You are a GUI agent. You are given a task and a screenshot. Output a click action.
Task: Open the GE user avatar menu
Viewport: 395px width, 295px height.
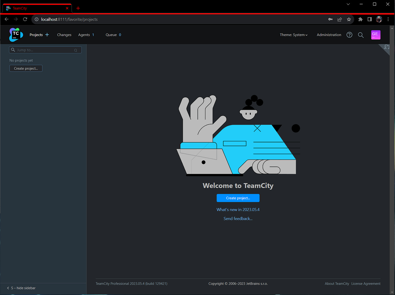[376, 35]
